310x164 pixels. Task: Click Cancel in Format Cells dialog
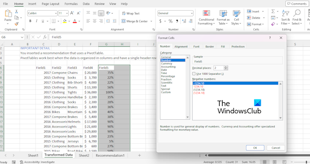click(275, 148)
